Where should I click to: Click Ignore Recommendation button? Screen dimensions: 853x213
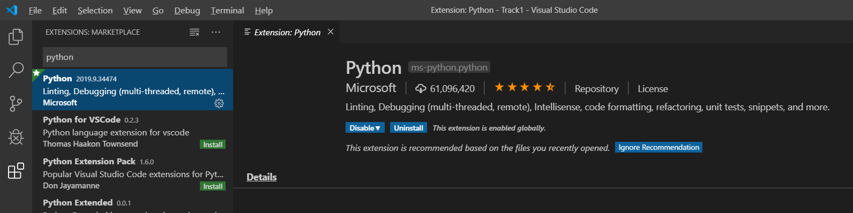pyautogui.click(x=659, y=147)
